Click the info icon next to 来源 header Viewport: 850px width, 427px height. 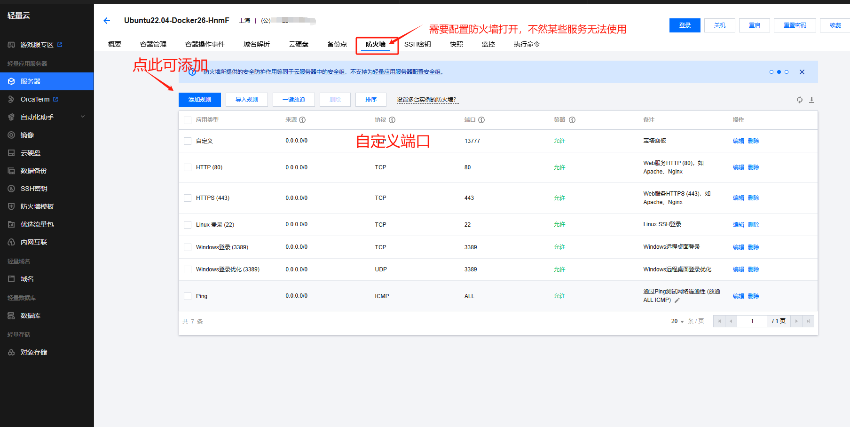[x=302, y=120]
